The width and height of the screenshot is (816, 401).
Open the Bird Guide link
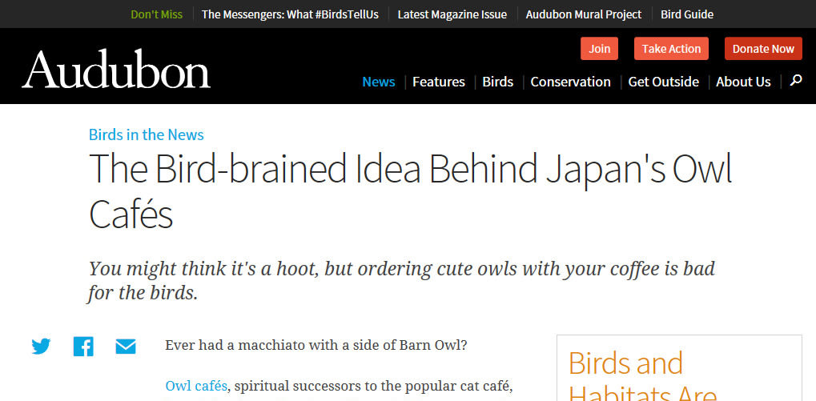point(687,14)
